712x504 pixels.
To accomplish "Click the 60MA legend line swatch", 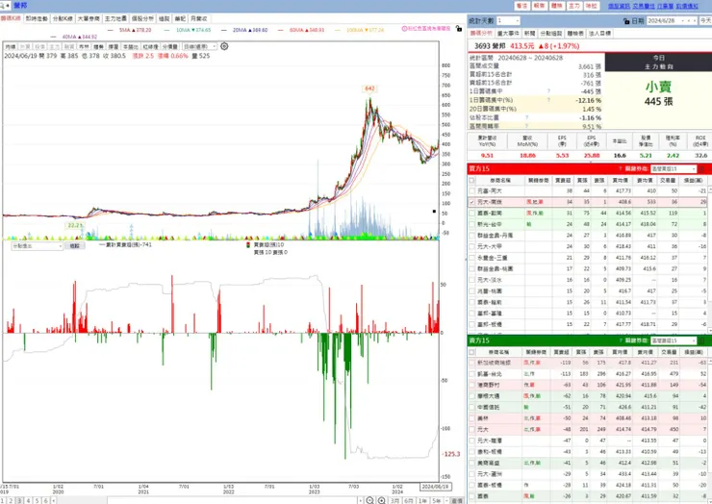I will [281, 30].
